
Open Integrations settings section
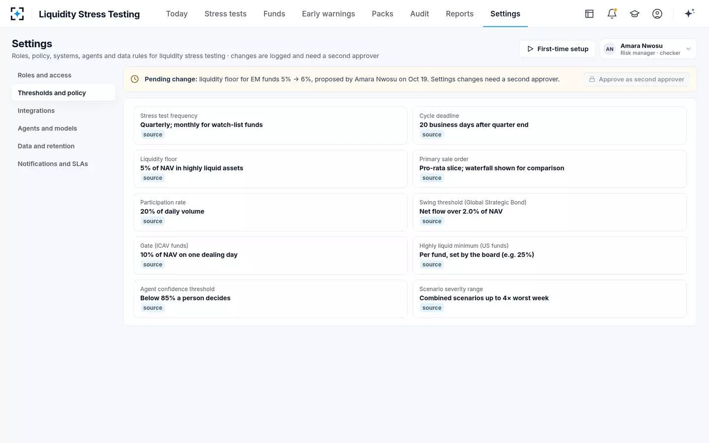(x=64, y=111)
